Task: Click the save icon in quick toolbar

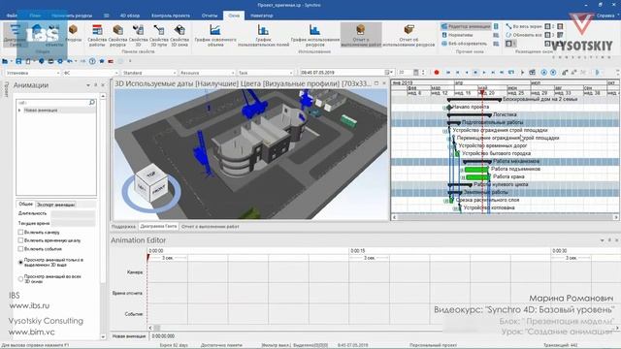Action: point(18,61)
